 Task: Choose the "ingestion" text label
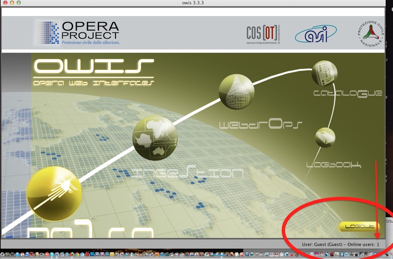click(x=187, y=173)
